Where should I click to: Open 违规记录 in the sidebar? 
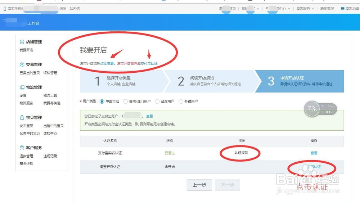50,156
